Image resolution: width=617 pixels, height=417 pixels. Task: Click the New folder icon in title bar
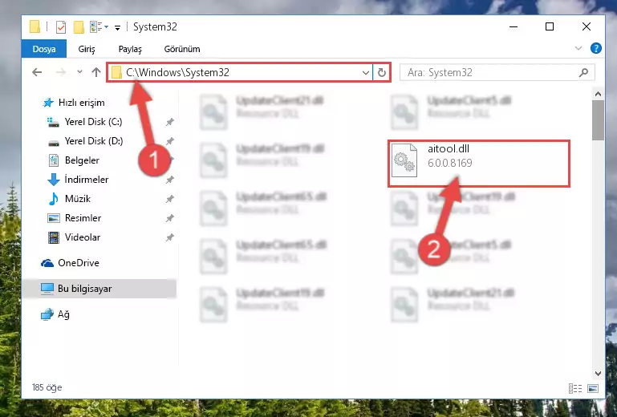coord(79,27)
